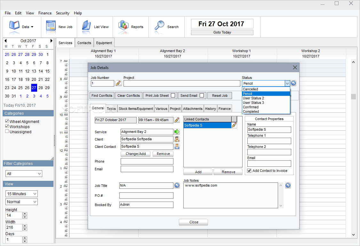
Task: Uncheck Workshops category
Action: [x=7, y=126]
